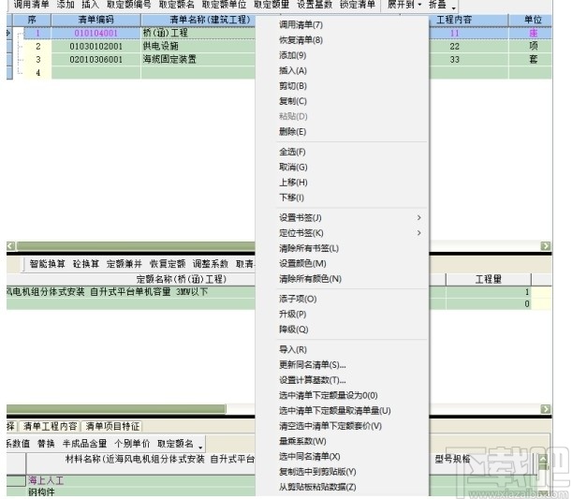Select 添加(9) in the context menu
The height and width of the screenshot is (499, 572).
click(x=293, y=55)
